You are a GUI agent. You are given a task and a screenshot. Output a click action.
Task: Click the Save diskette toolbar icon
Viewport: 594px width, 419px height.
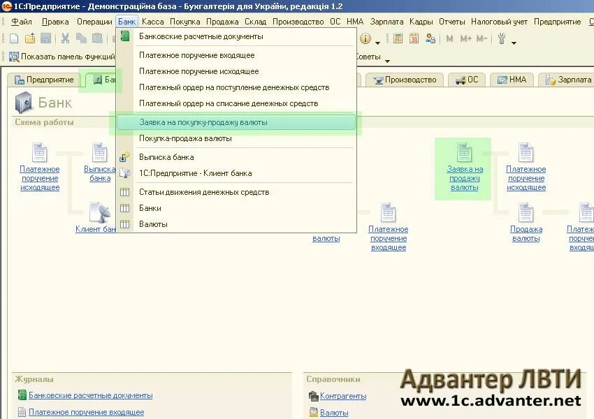pos(46,38)
